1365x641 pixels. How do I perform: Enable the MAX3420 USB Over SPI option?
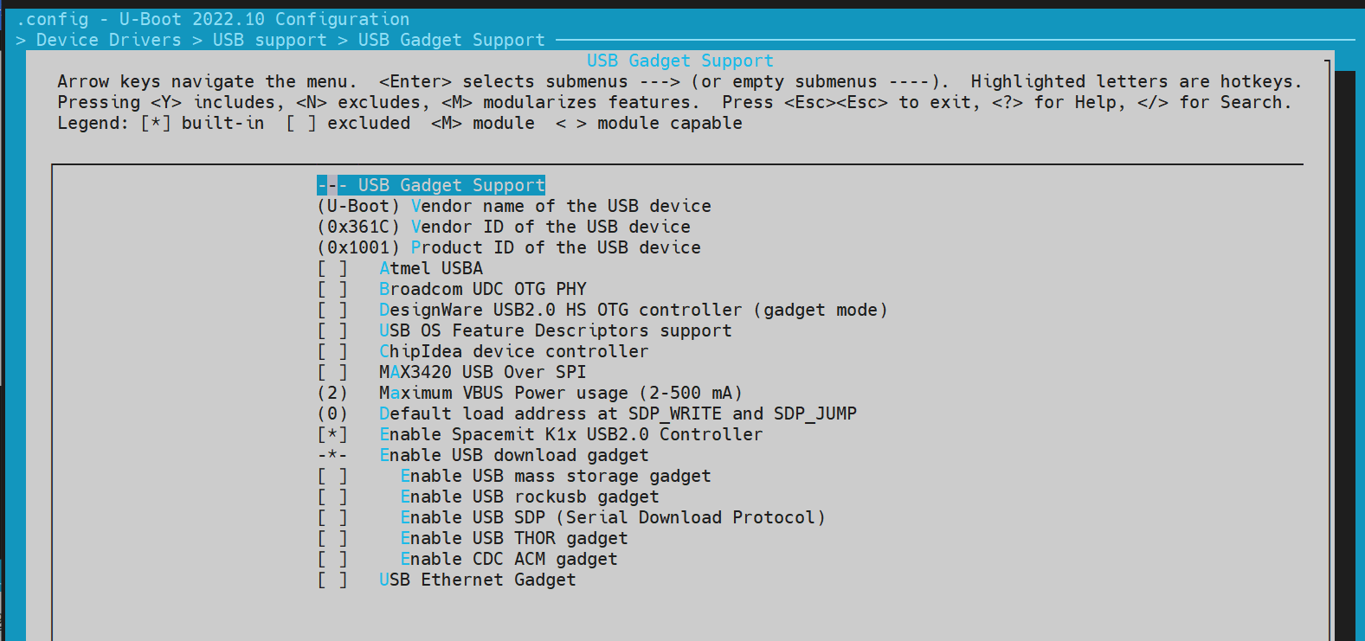pyautogui.click(x=332, y=372)
